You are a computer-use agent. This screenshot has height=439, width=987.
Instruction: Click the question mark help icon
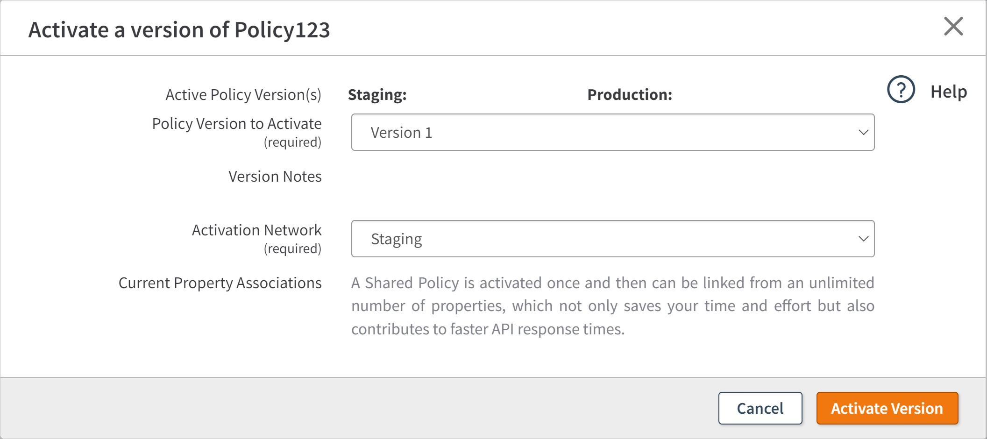click(x=901, y=90)
